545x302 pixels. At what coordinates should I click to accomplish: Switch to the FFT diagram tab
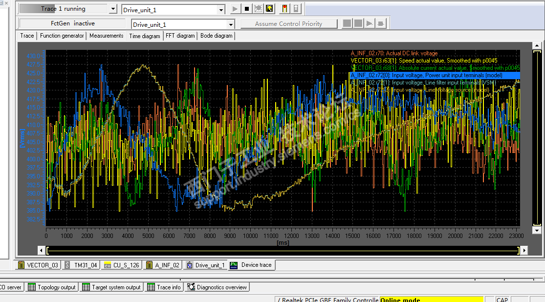pos(180,36)
